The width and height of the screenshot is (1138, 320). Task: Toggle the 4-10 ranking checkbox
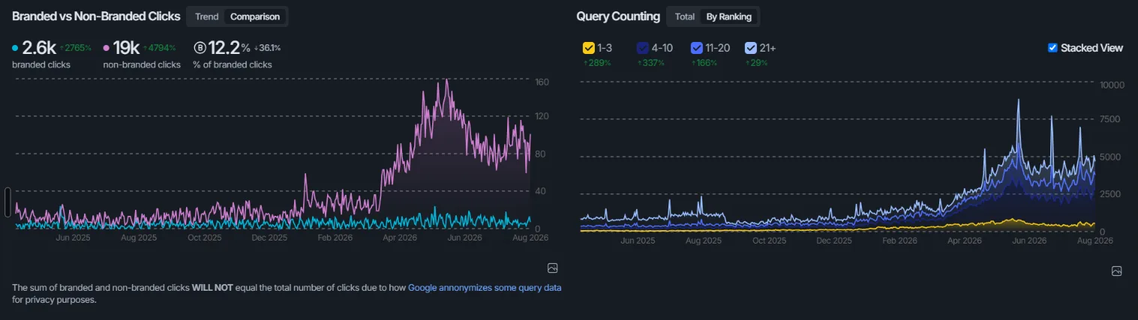pyautogui.click(x=643, y=48)
